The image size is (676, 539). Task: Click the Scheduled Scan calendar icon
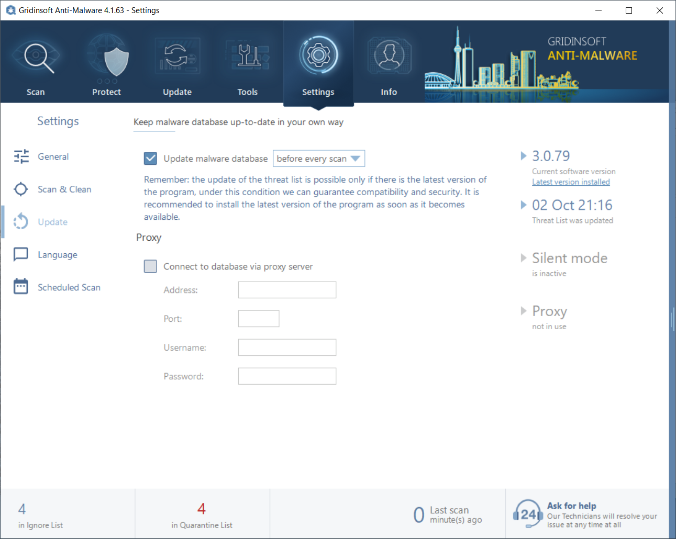click(21, 287)
